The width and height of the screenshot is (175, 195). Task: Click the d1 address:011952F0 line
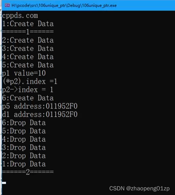[40, 115]
